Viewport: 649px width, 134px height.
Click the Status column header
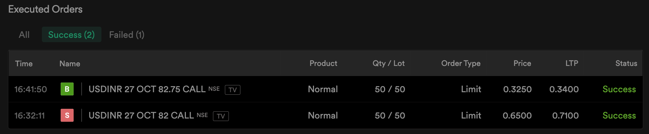tap(626, 63)
